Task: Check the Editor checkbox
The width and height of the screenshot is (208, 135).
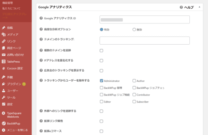Action: coord(102,102)
